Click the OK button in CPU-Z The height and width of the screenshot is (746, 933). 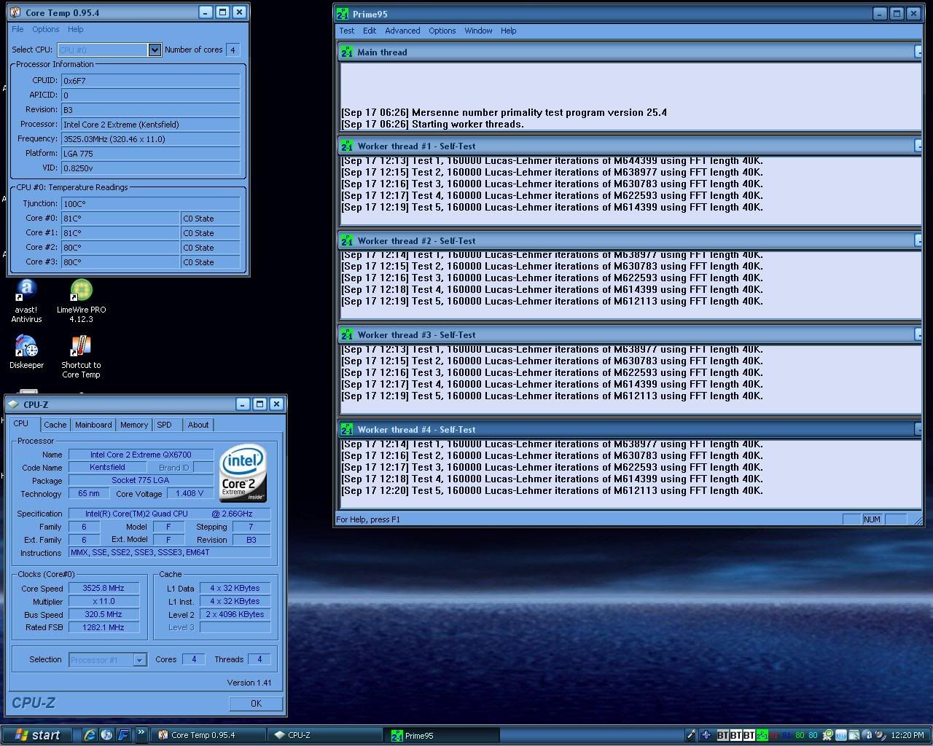point(256,703)
